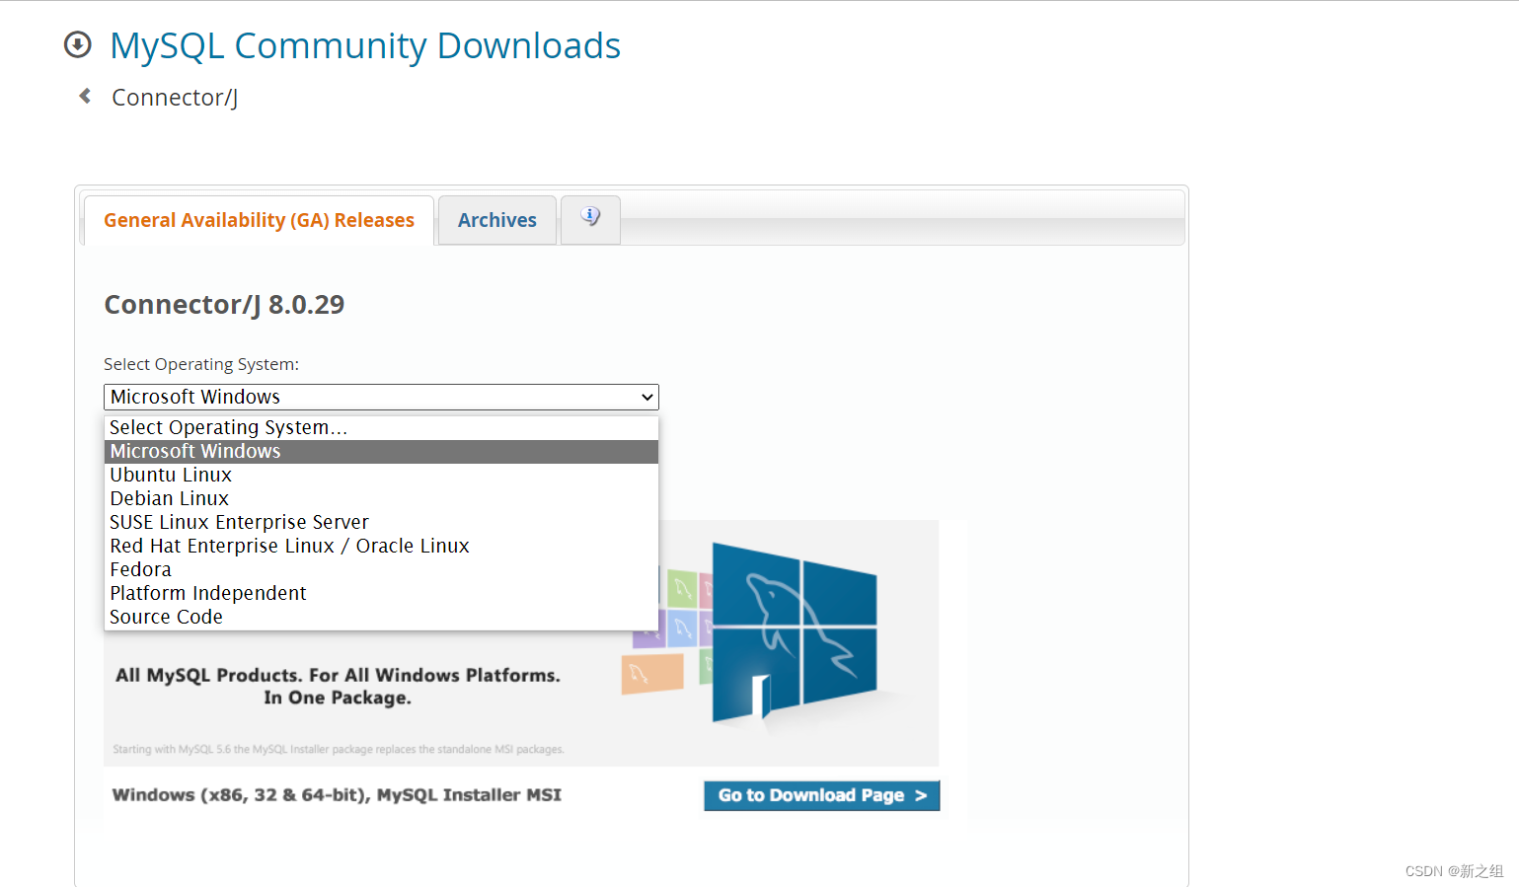Pick SUSE Linux Enterprise Server option
1519x887 pixels.
tap(381, 522)
